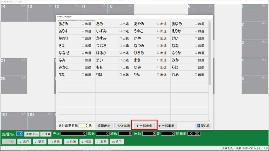The image size is (269, 151).
Task: Tick the 出退 checkbox for りん
Action: click(159, 75)
